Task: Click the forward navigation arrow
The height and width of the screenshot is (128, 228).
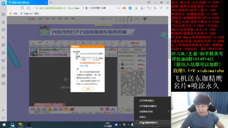Action: coord(16,8)
